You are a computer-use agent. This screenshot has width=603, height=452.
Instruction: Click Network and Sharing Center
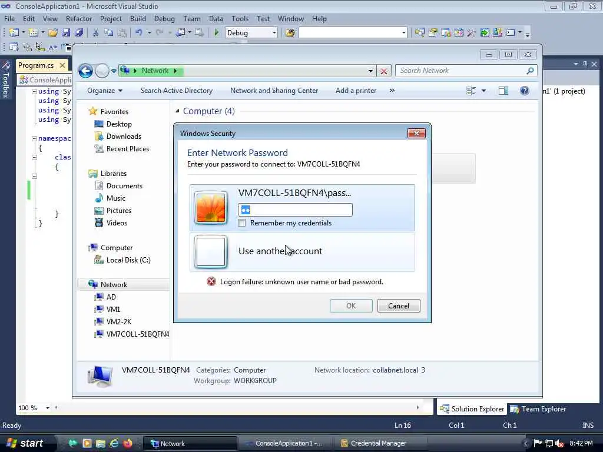tap(274, 91)
